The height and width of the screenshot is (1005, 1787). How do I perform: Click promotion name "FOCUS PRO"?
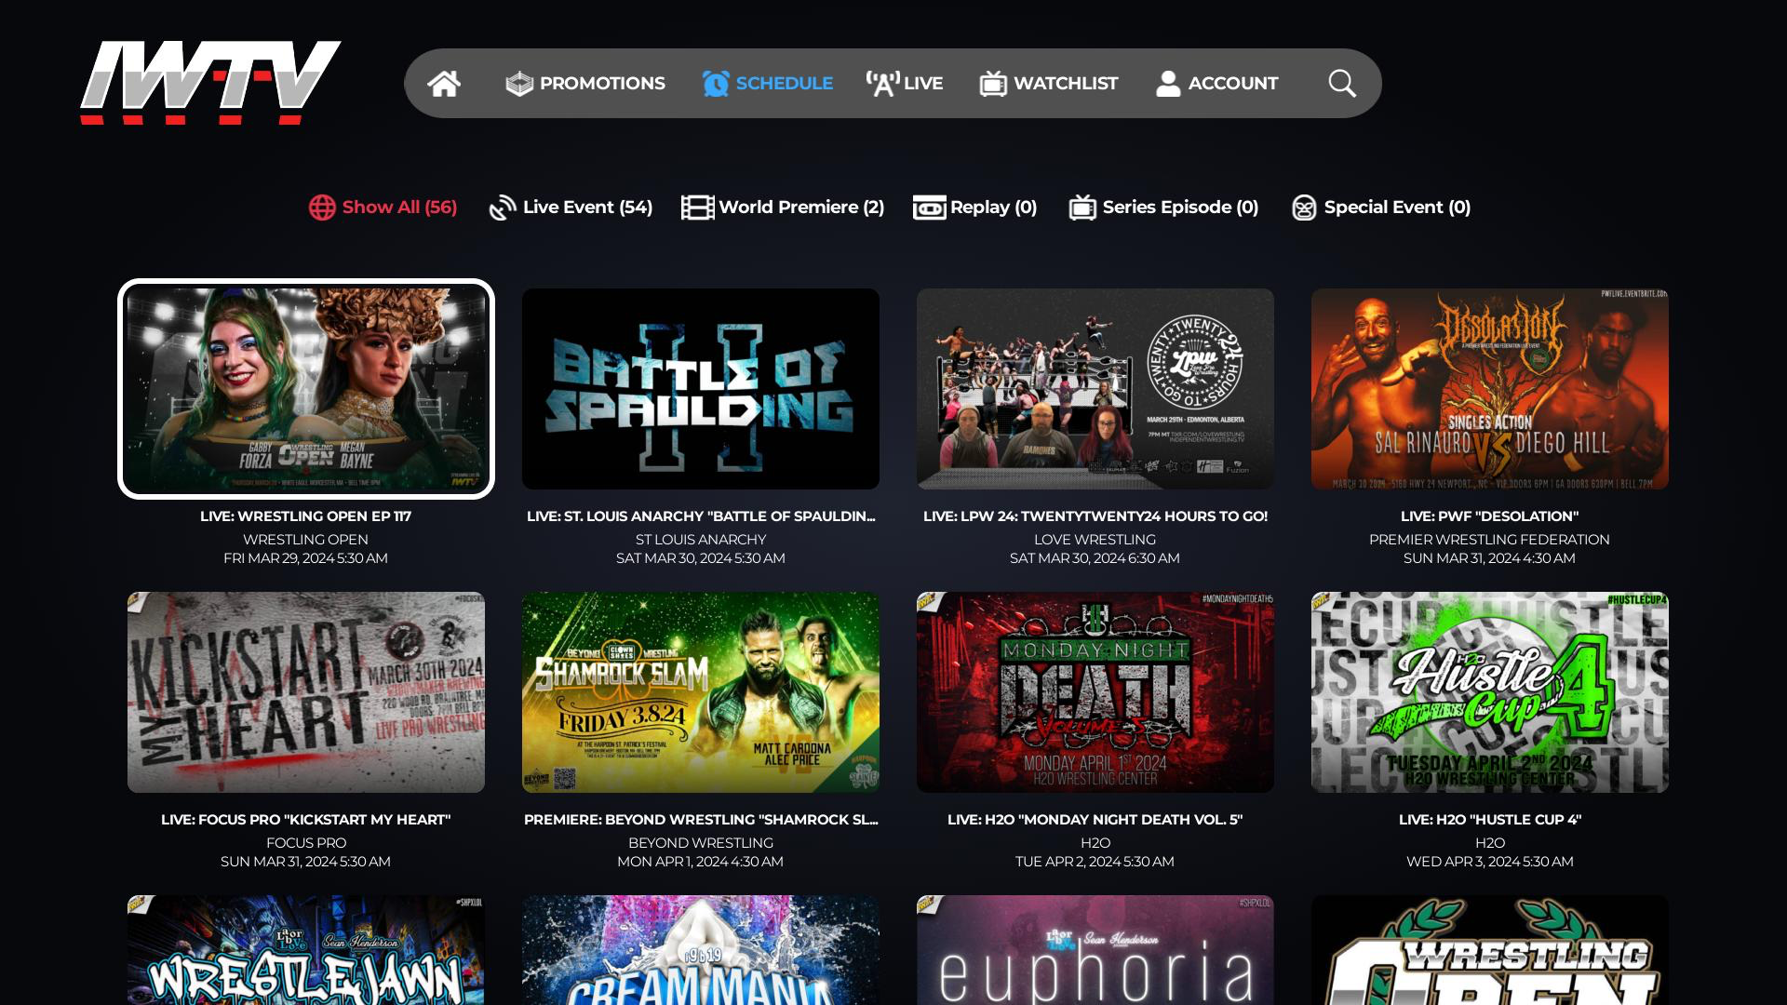coord(306,843)
